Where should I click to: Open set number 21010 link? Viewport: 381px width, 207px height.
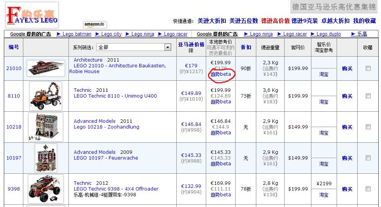pos(14,68)
